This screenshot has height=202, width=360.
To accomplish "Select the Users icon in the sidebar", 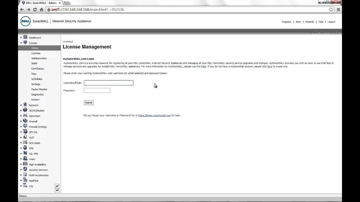I will point(25,159).
